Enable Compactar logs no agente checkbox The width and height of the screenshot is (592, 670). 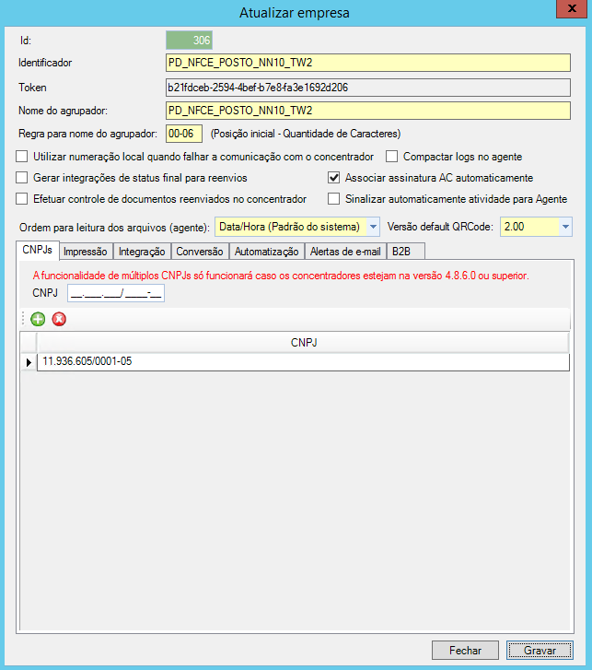tap(392, 157)
